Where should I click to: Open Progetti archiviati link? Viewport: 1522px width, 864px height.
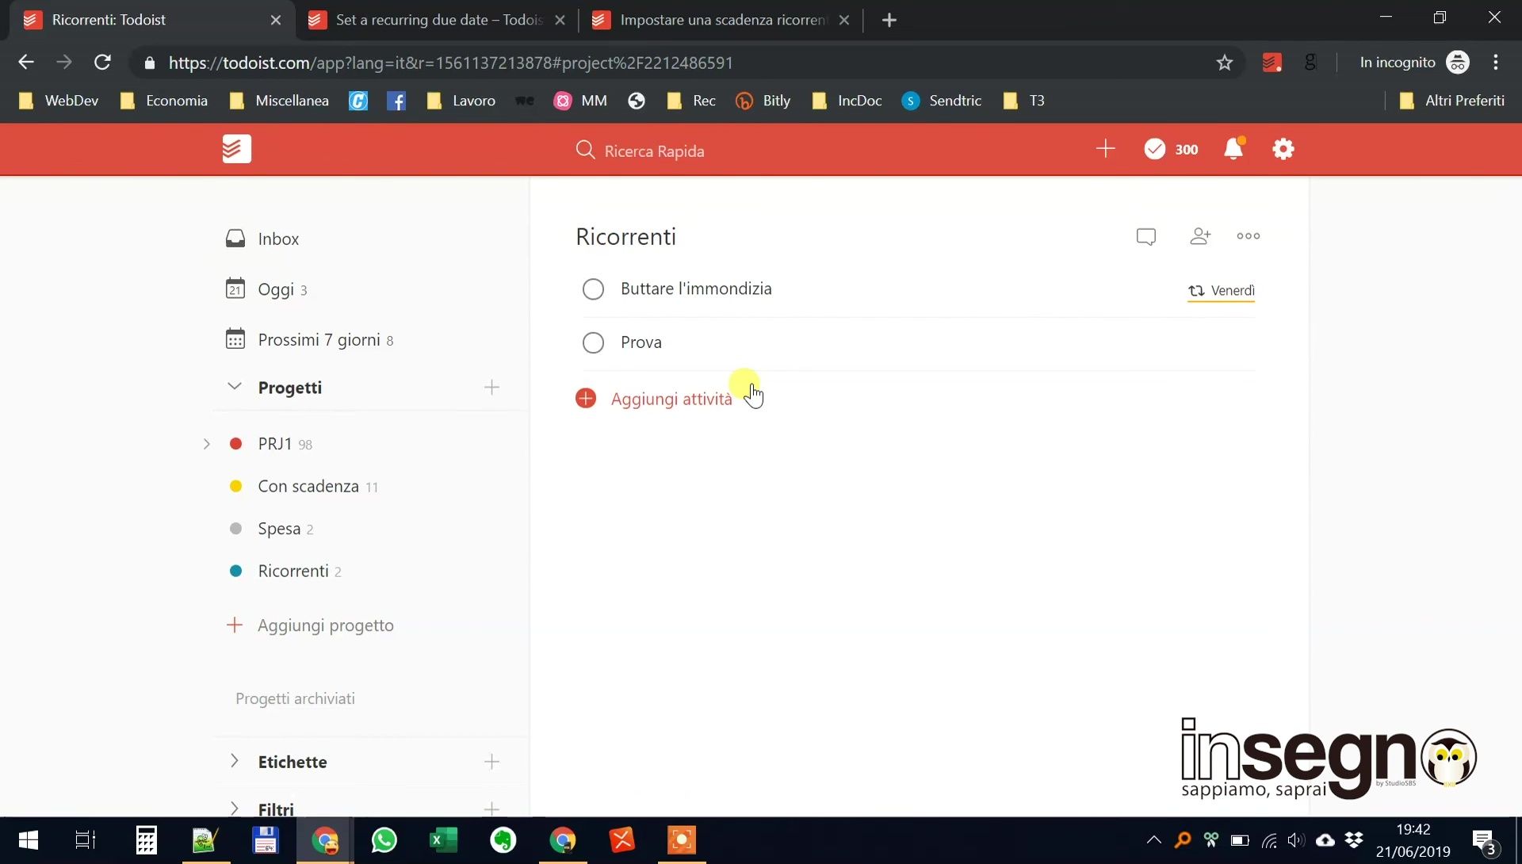point(295,698)
